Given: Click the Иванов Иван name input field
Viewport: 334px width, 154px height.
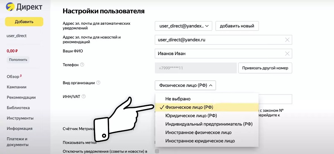Looking at the screenshot, I should tap(223, 54).
